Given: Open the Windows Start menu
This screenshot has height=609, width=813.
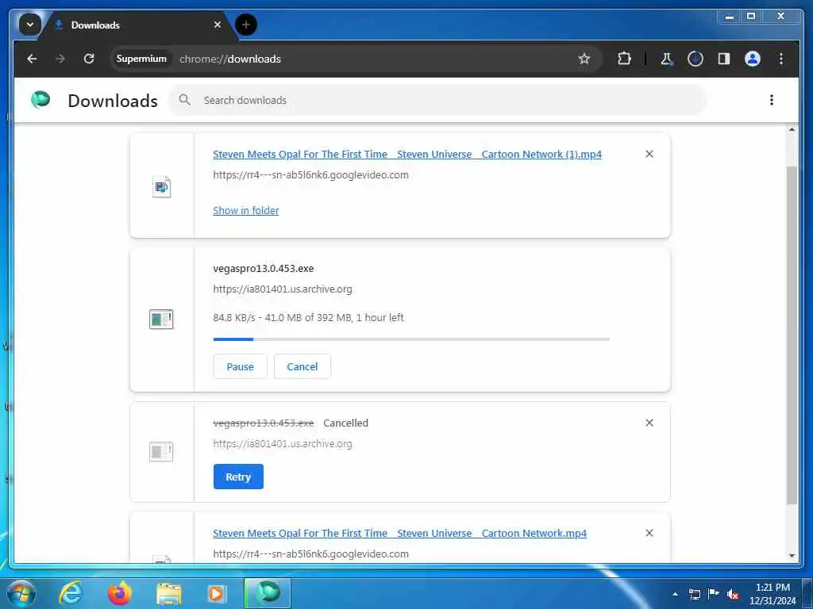Looking at the screenshot, I should pos(21,593).
